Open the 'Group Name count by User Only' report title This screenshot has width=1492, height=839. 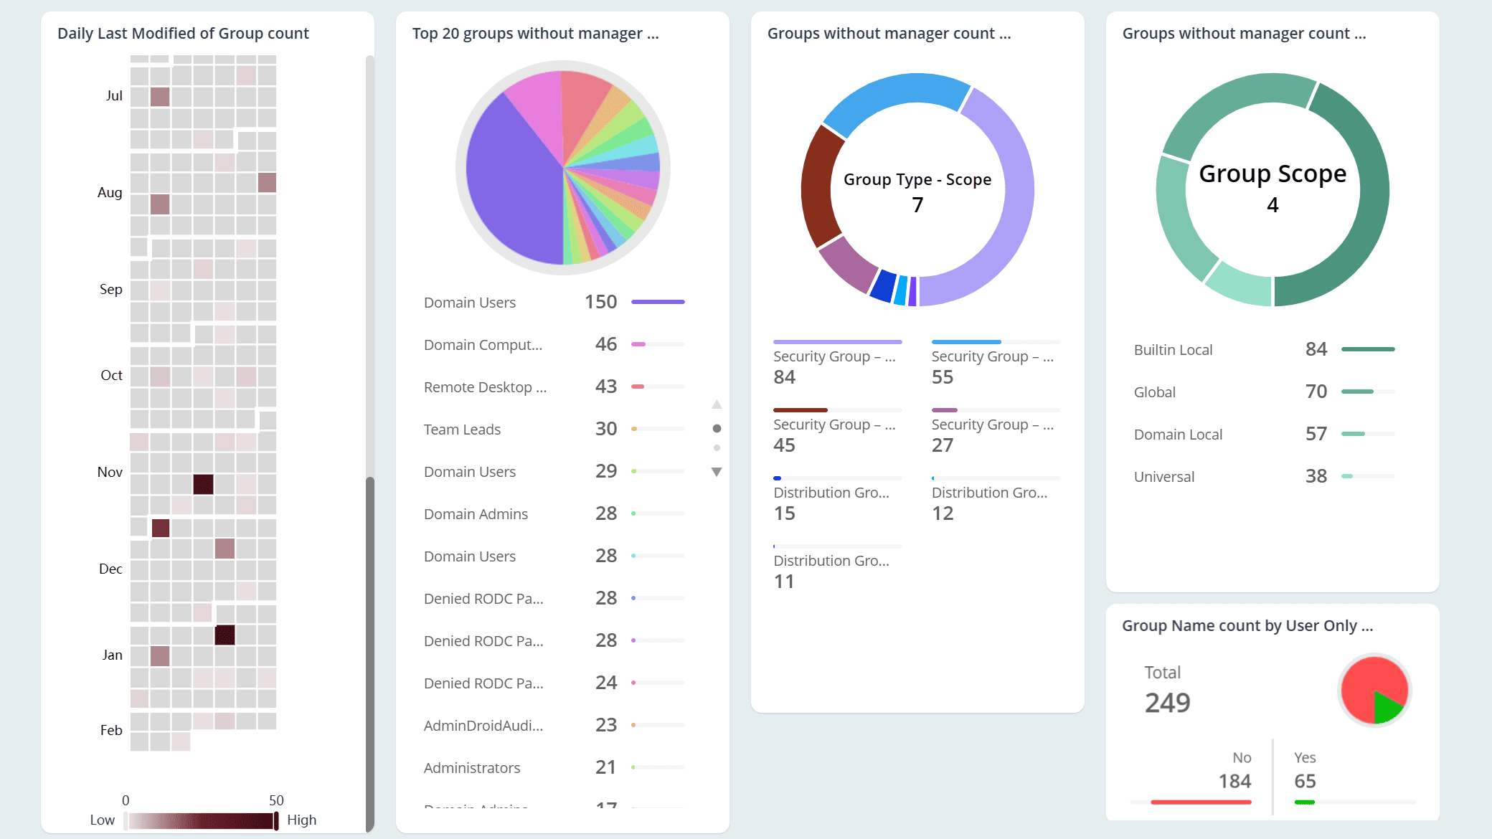tap(1247, 625)
